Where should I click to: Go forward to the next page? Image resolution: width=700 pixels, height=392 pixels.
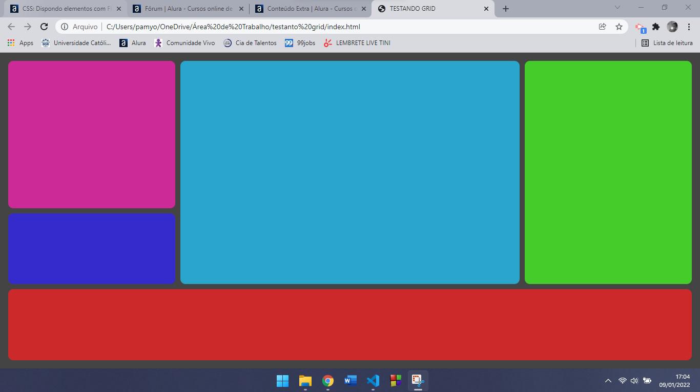28,27
